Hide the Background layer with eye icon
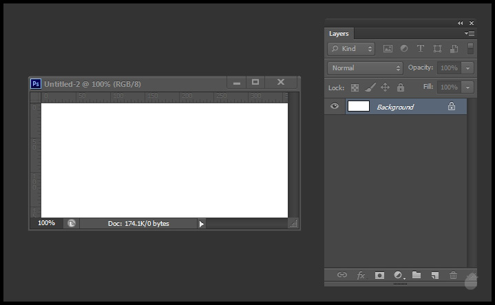 coord(335,107)
